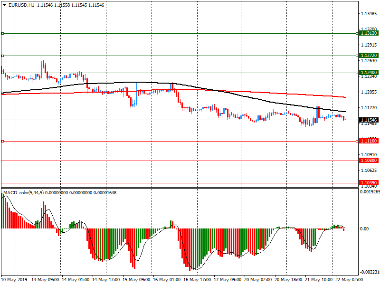Click the 13 May 09:00 time axis label

point(45,280)
